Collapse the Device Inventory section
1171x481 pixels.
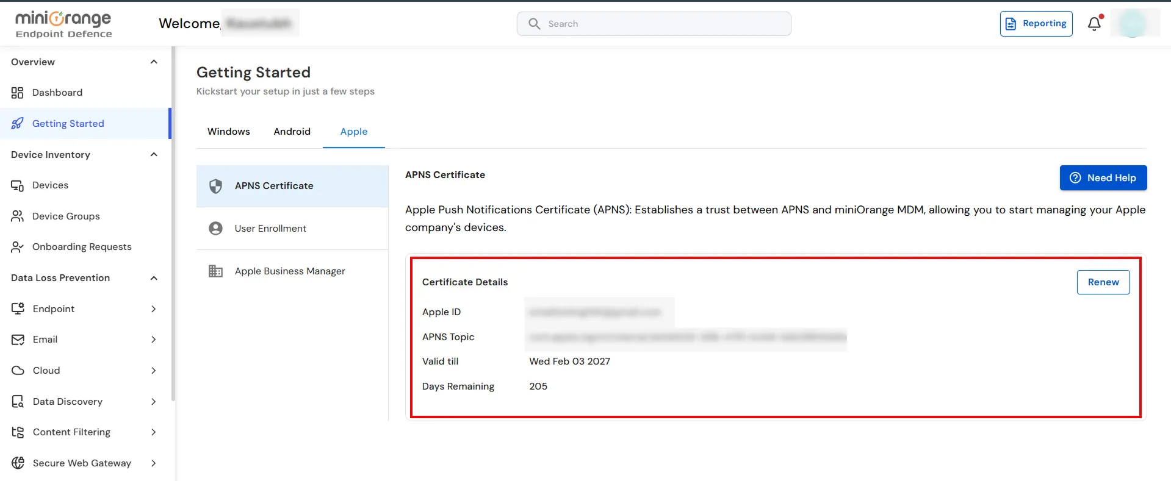(x=154, y=155)
